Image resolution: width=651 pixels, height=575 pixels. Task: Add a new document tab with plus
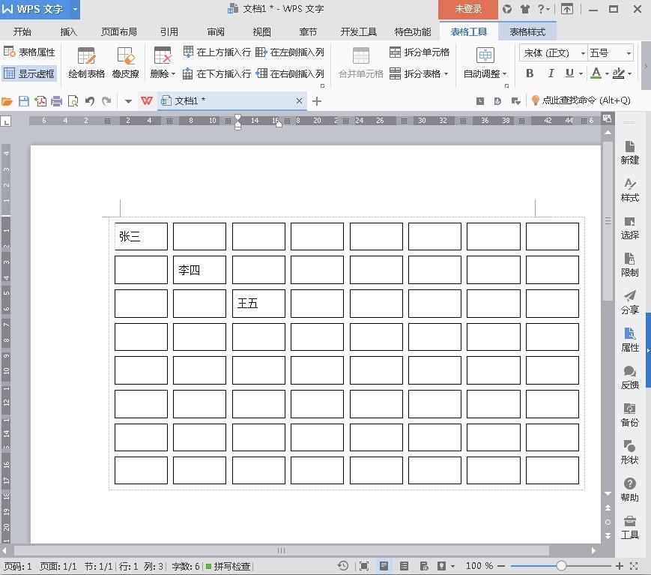316,101
